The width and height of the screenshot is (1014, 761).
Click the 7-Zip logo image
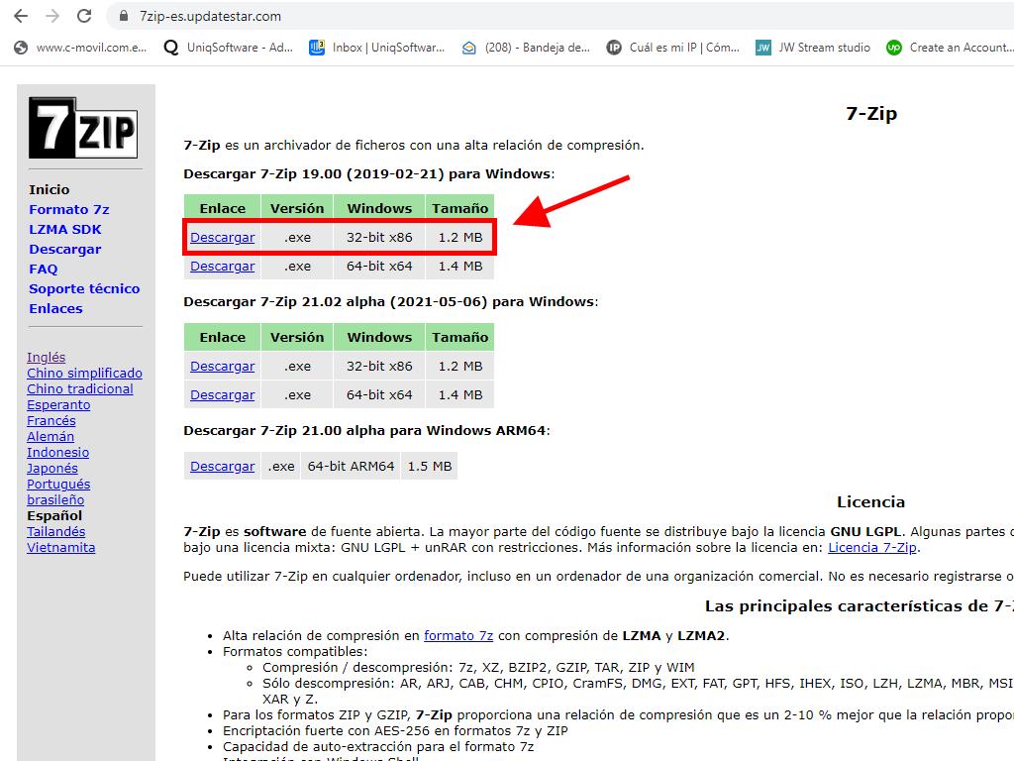click(82, 128)
